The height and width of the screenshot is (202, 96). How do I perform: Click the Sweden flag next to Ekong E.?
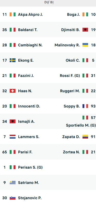(12, 60)
